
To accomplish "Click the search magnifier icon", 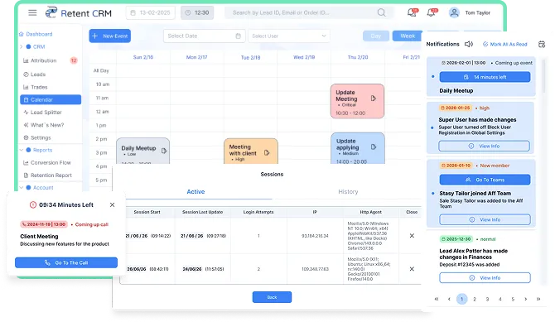I will pos(381,12).
